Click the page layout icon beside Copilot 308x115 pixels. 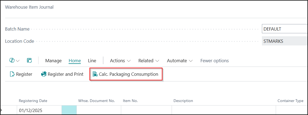click(29, 61)
